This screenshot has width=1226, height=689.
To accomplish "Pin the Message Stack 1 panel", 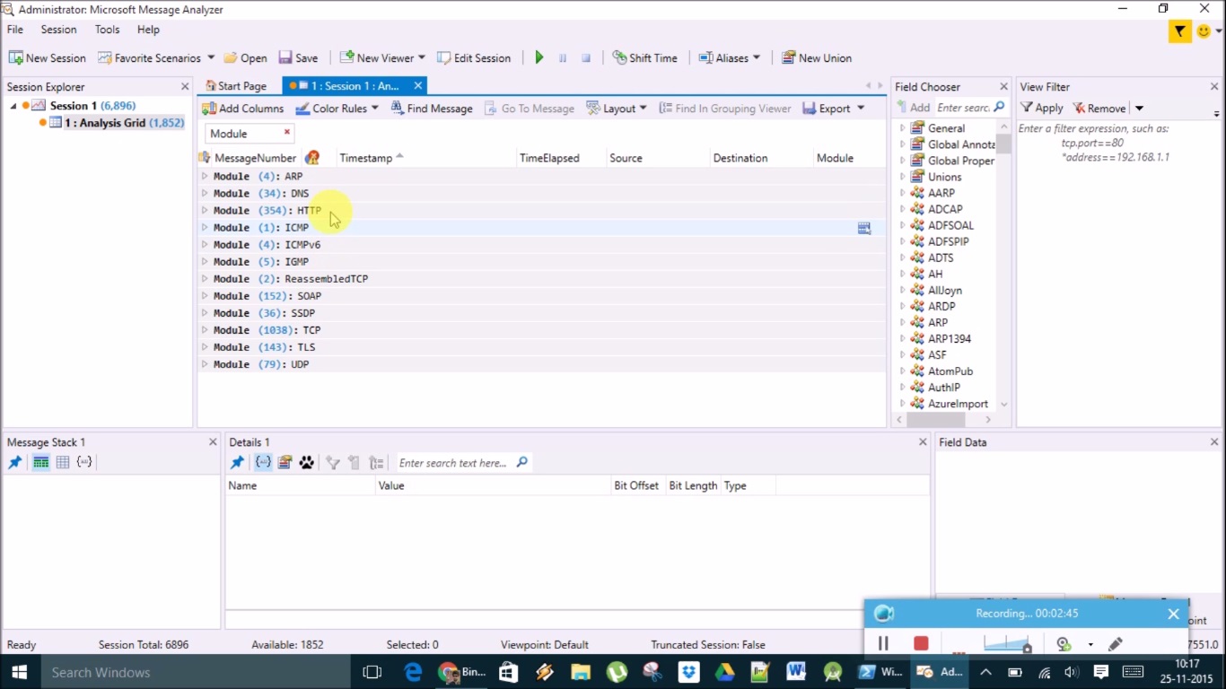I will [15, 462].
